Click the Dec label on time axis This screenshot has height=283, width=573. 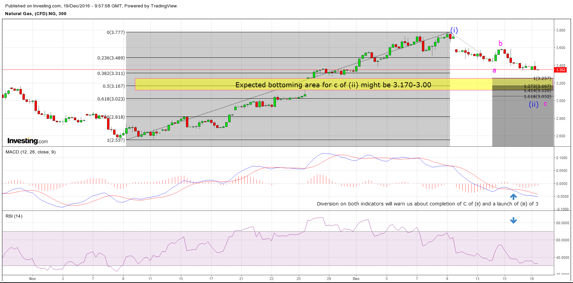(356, 279)
